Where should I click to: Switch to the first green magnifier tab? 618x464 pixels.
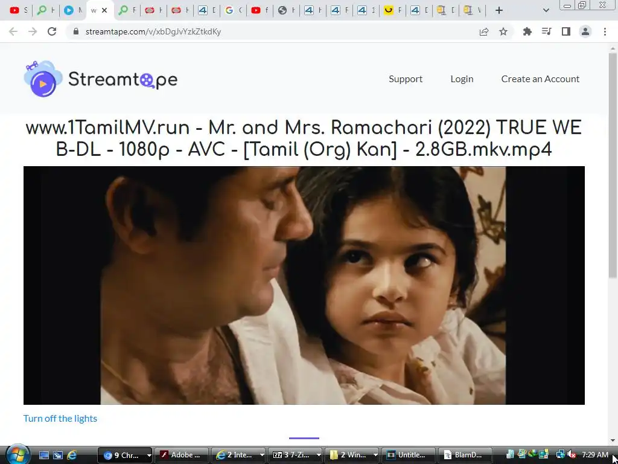[x=46, y=10]
